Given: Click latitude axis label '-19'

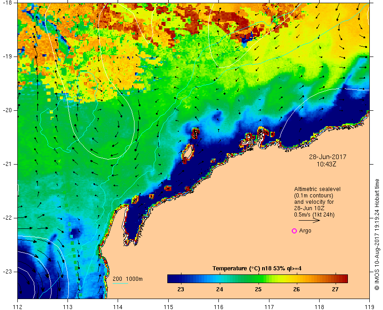Looking at the screenshot, I should point(7,57).
